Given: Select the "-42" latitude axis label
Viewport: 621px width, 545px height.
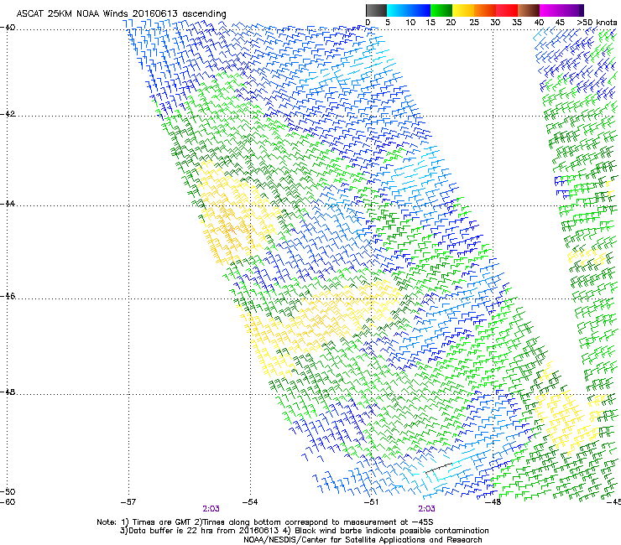Looking at the screenshot, I should pyautogui.click(x=8, y=114).
